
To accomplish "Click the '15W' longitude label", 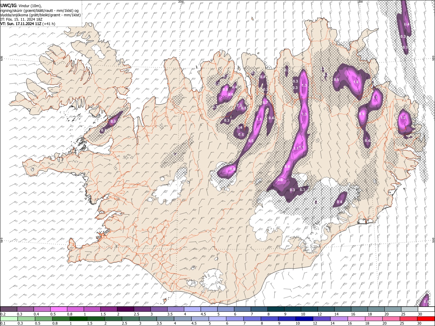I will coord(360,2).
